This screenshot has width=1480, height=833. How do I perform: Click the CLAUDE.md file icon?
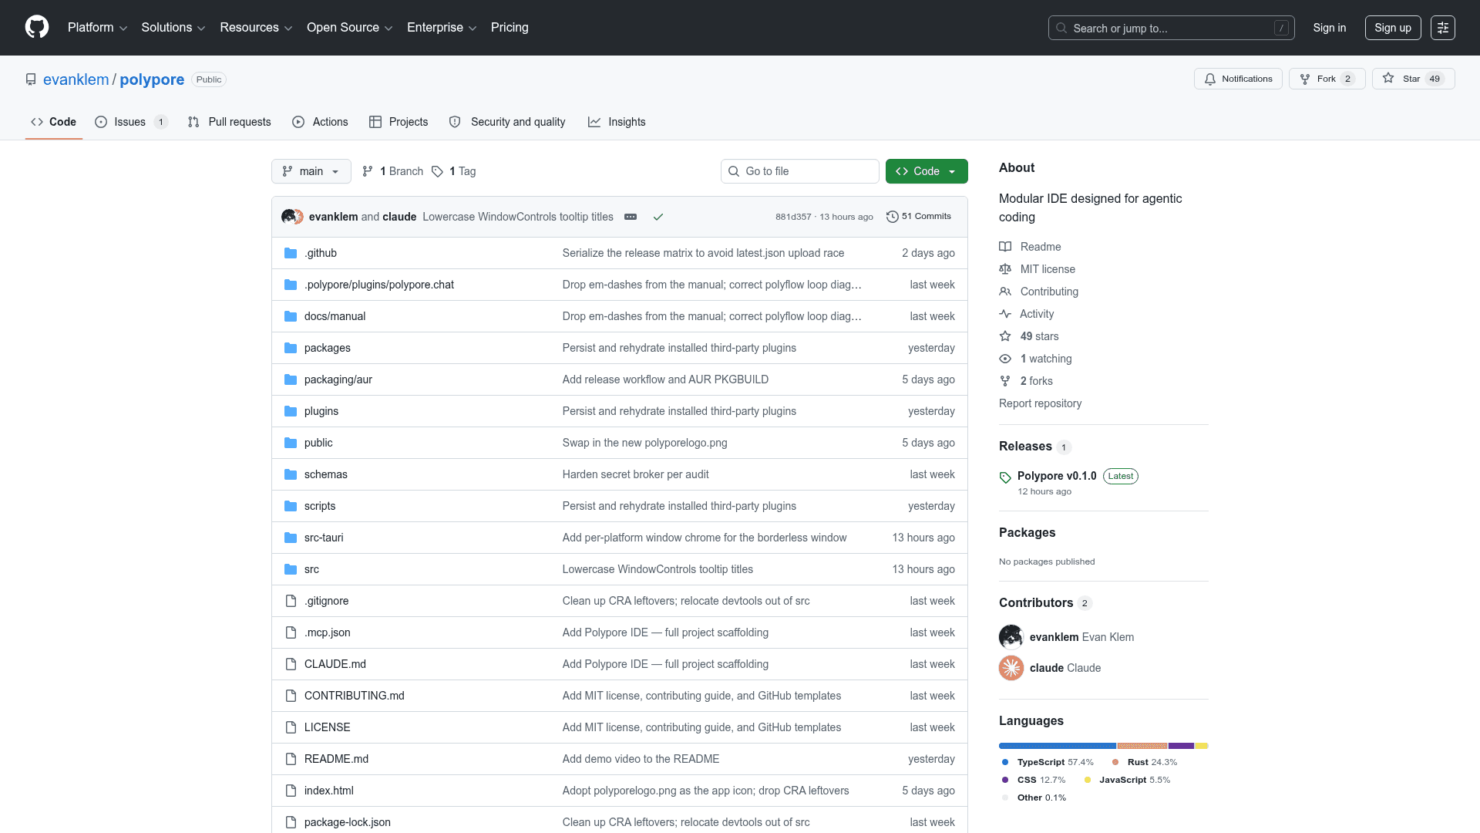(x=291, y=664)
